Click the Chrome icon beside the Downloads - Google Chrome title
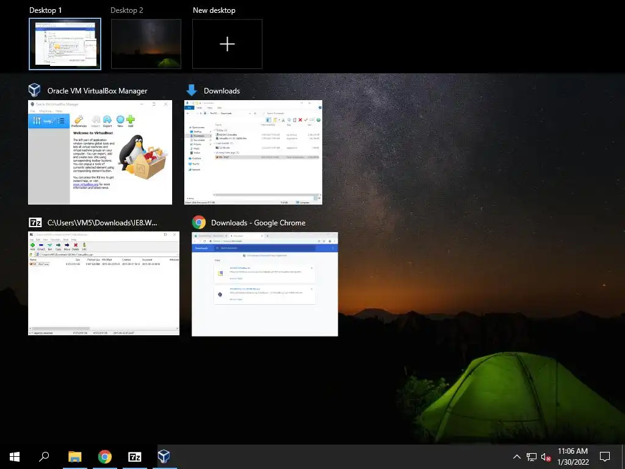This screenshot has width=625, height=469. (x=199, y=222)
